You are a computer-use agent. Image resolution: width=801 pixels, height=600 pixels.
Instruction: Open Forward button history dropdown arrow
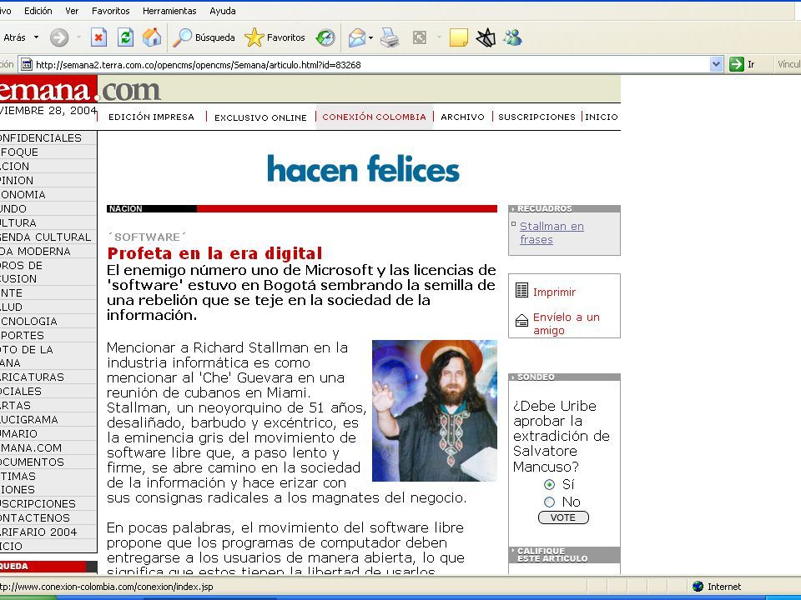78,37
